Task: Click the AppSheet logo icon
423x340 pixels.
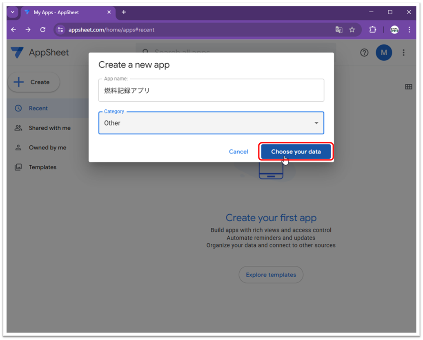Action: tap(18, 53)
